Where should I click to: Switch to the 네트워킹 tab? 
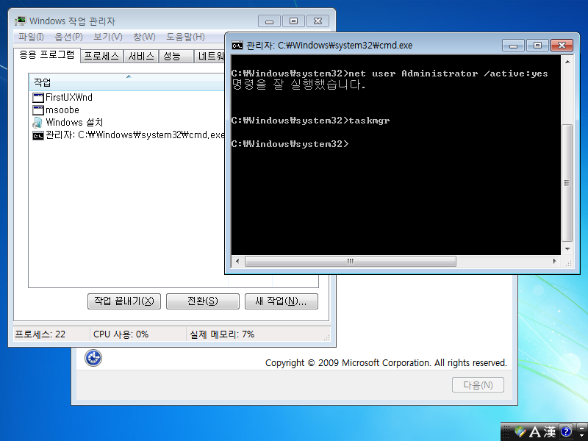(x=210, y=57)
